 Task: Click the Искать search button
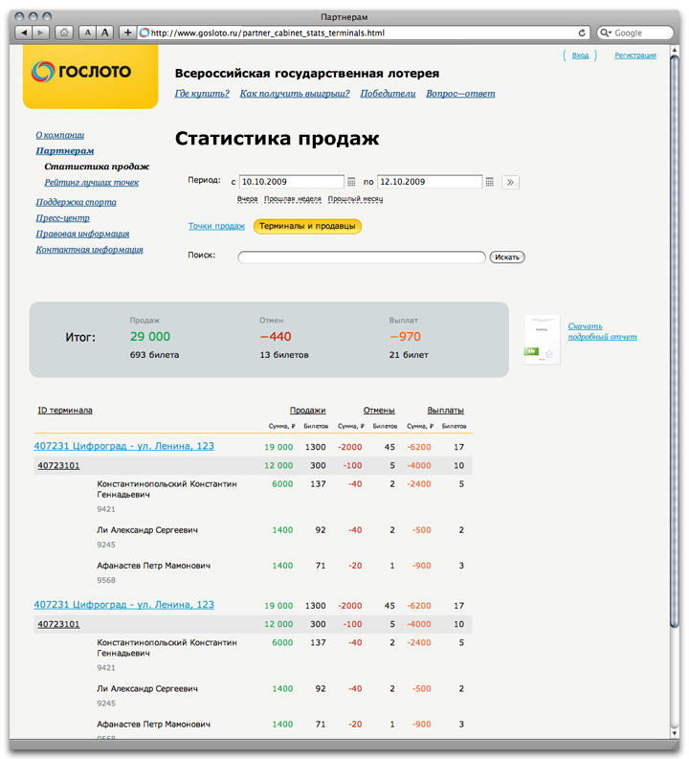[507, 257]
